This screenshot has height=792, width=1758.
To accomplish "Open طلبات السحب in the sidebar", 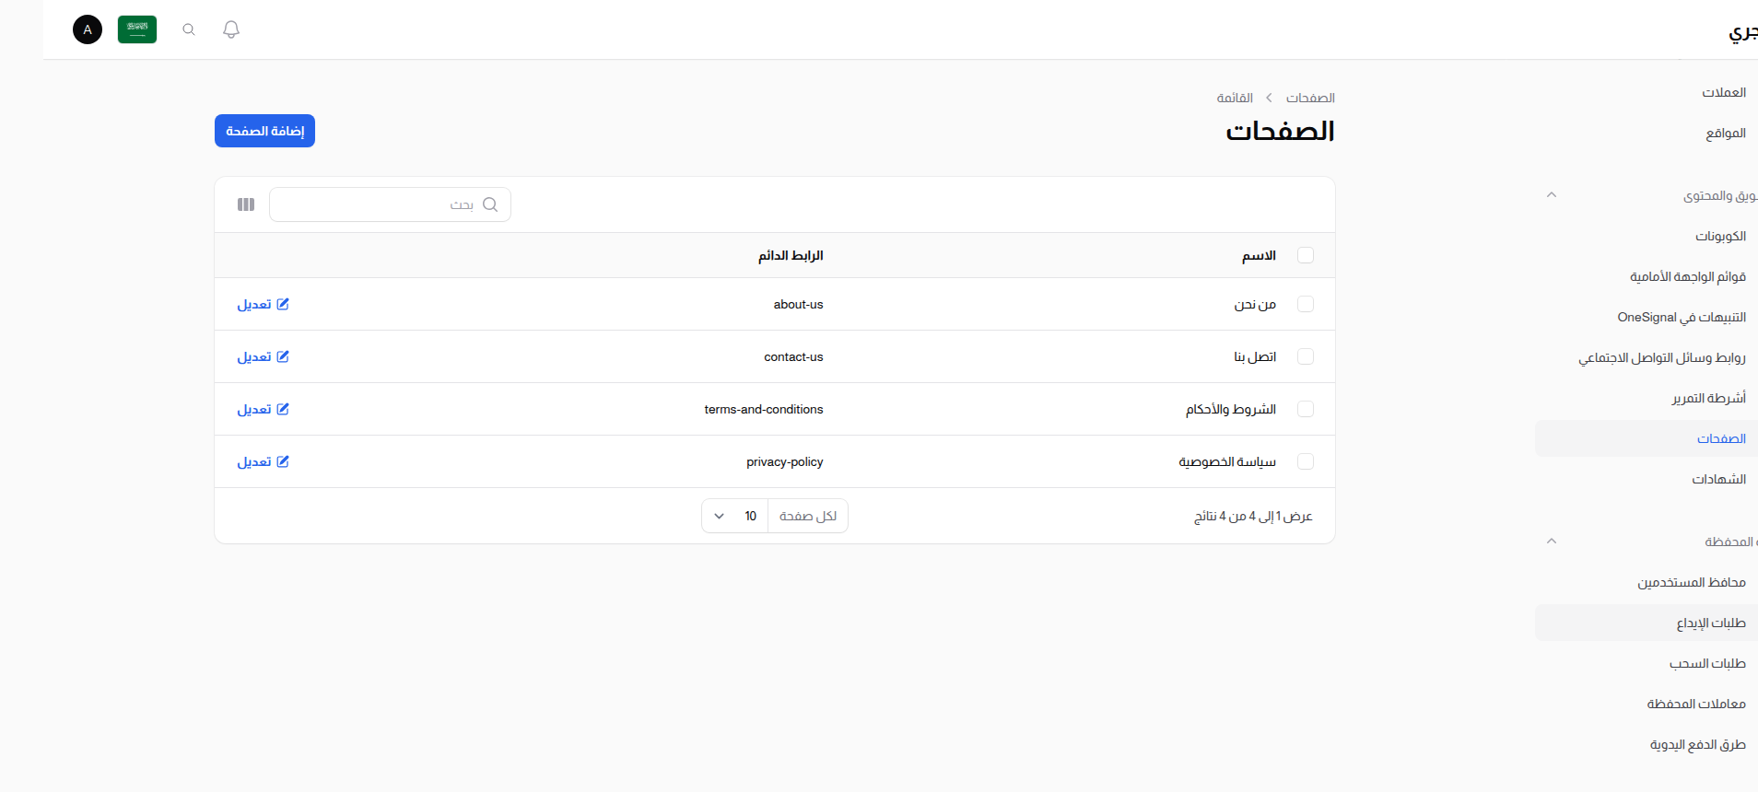I will tap(1707, 663).
